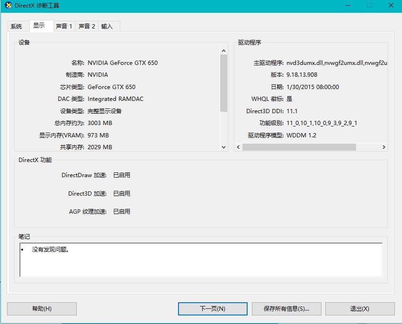
Task: Switch to the 系统 tab
Action: click(17, 27)
